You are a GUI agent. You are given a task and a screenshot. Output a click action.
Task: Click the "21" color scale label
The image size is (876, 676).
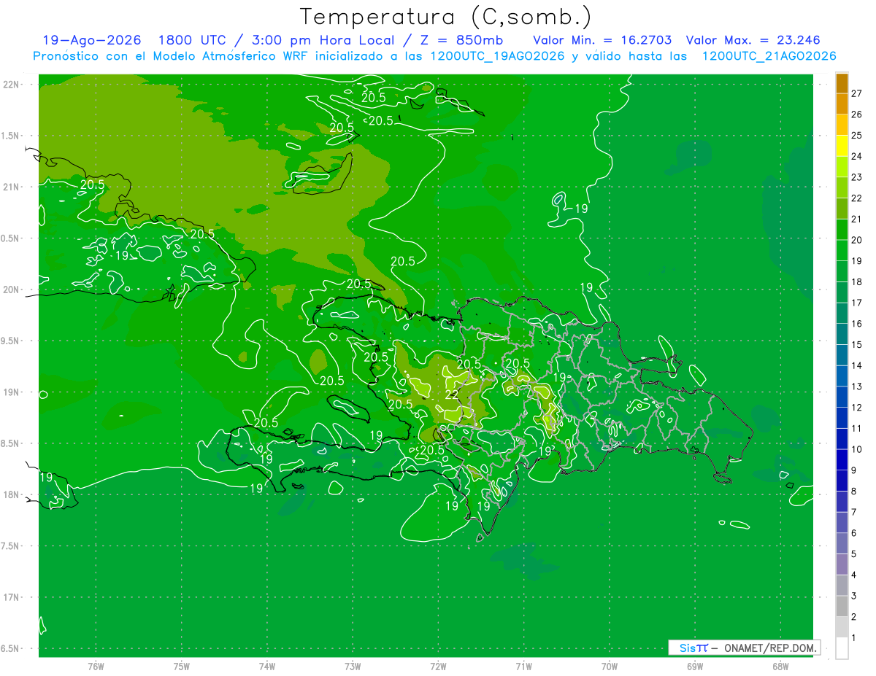point(857,219)
